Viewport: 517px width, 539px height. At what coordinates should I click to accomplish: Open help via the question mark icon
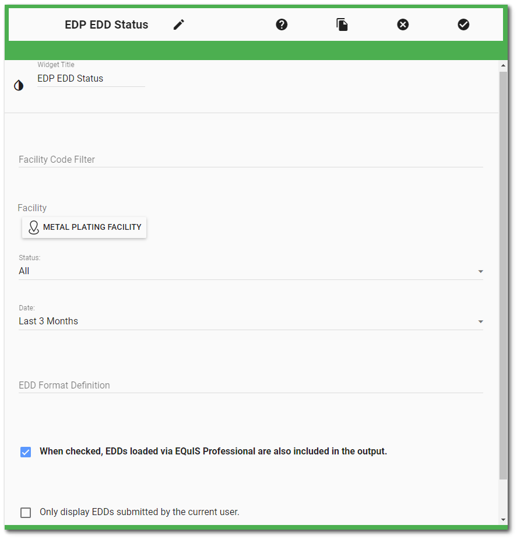(x=282, y=24)
